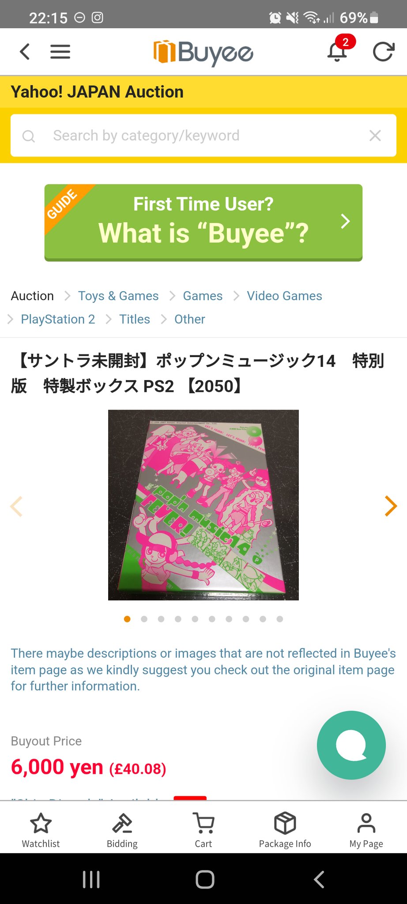Show next product image arrow
407x904 pixels.
click(391, 506)
